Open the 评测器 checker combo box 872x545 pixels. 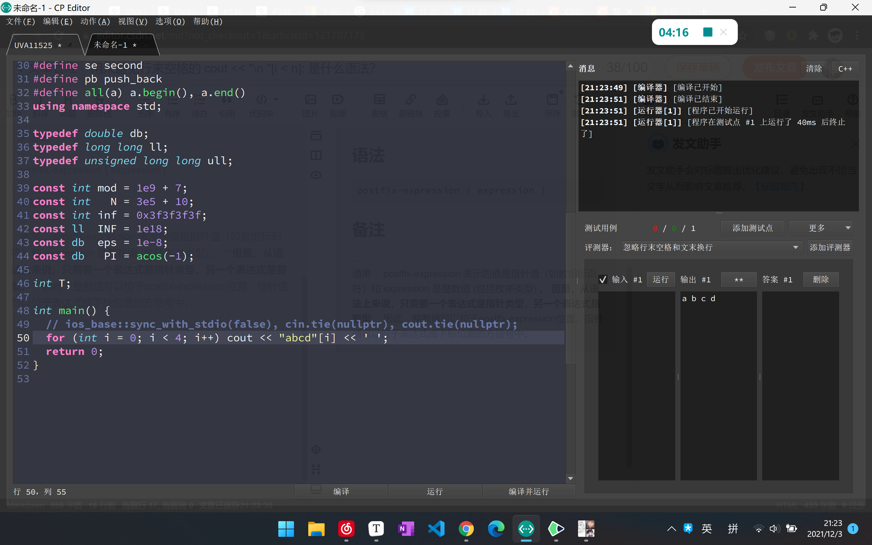click(711, 248)
